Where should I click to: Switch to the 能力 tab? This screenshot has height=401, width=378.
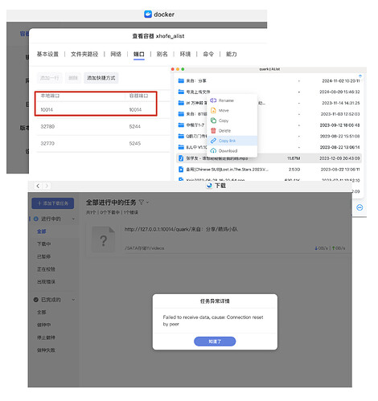(x=231, y=54)
